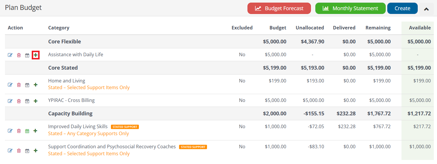Open the calendar icon for YPIRAC - Cross Billing
Screen dimensions: 437x164
pos(27,101)
